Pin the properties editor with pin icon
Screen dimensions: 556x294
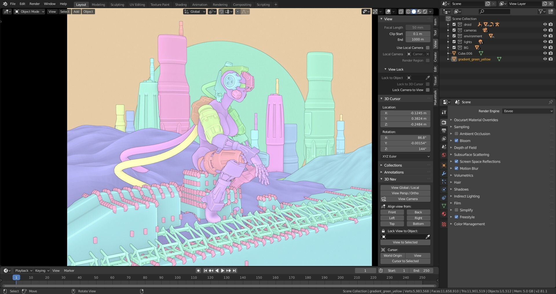pyautogui.click(x=551, y=102)
